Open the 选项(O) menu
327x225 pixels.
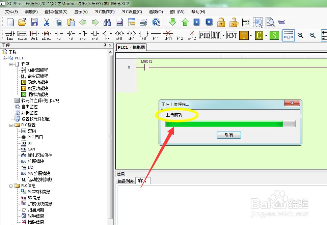156,12
